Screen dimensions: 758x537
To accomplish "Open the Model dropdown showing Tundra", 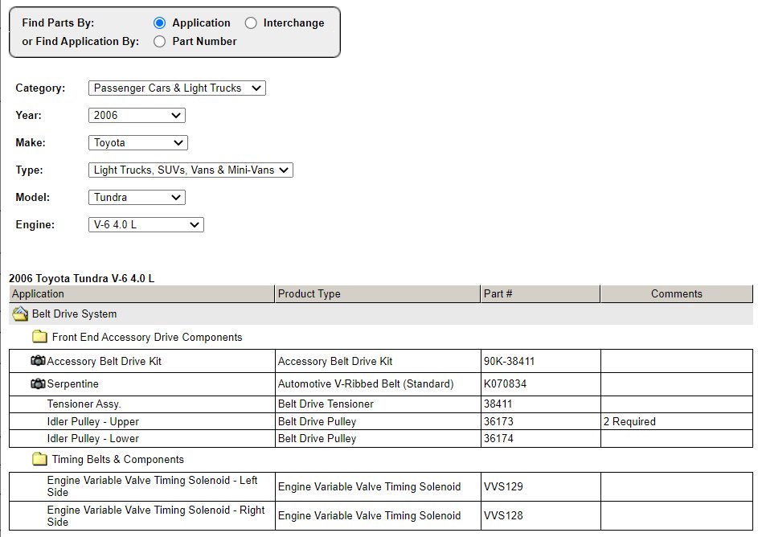I will [x=137, y=197].
